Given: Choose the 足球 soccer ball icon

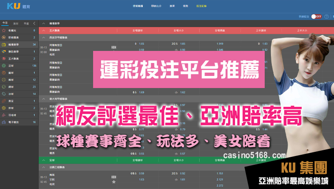Looking at the screenshot, I should point(4,66).
